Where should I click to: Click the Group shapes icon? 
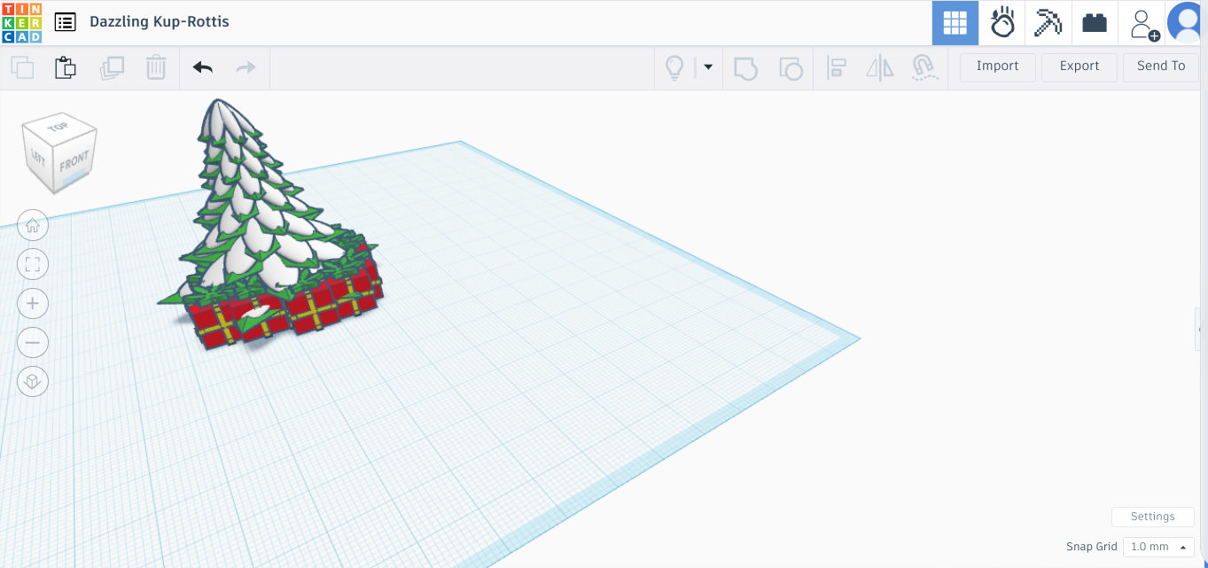coord(746,68)
